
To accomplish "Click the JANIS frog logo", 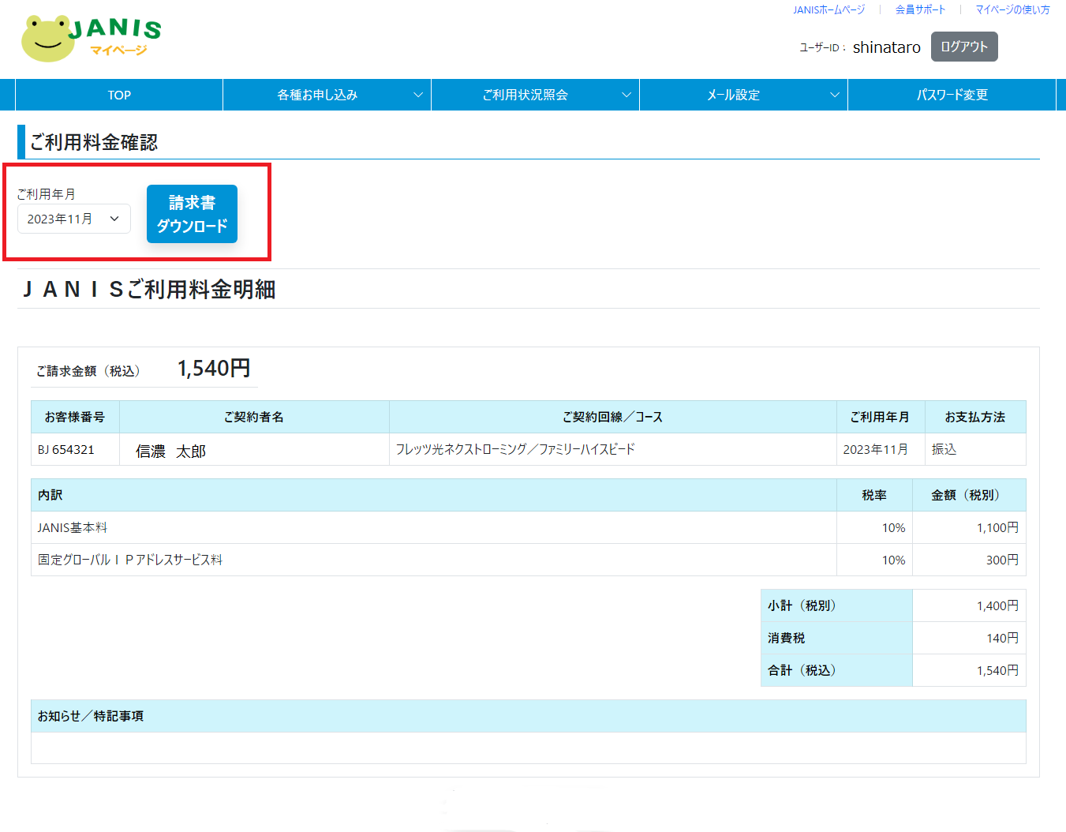I will 90,38.
